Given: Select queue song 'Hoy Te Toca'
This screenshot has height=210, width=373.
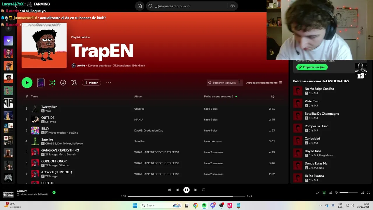Looking at the screenshot, I should click(313, 151).
